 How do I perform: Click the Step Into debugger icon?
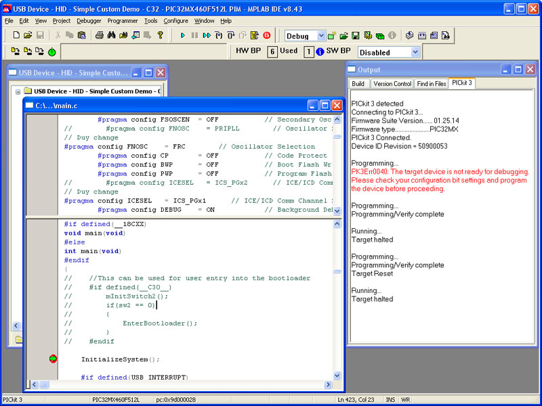tap(219, 35)
